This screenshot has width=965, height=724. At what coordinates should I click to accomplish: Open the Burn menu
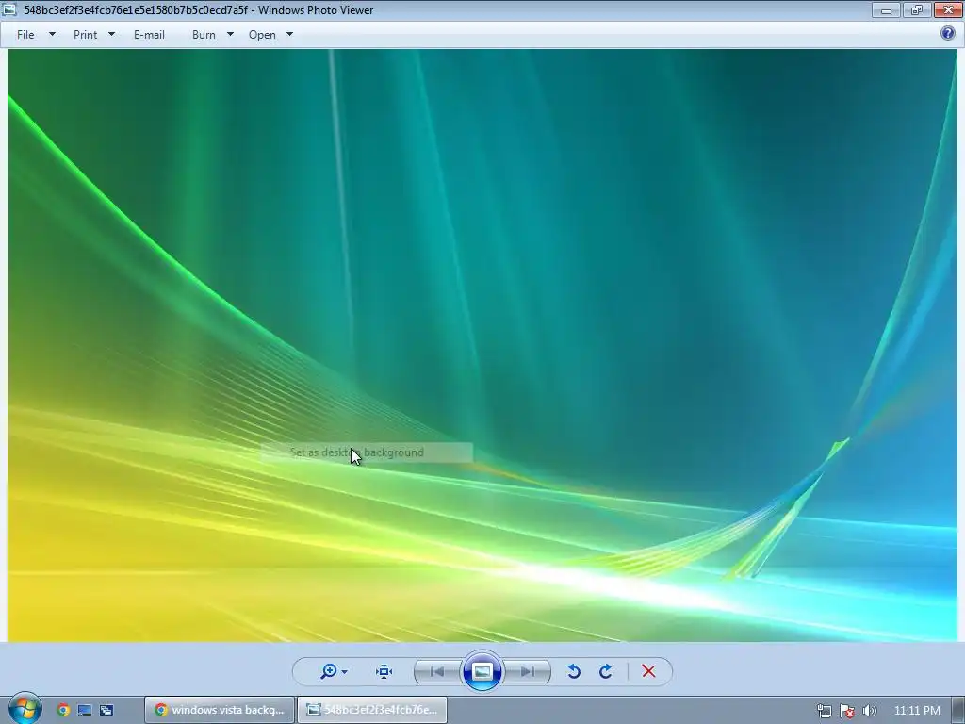pyautogui.click(x=204, y=35)
